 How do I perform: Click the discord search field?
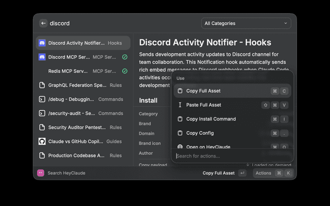point(60,23)
